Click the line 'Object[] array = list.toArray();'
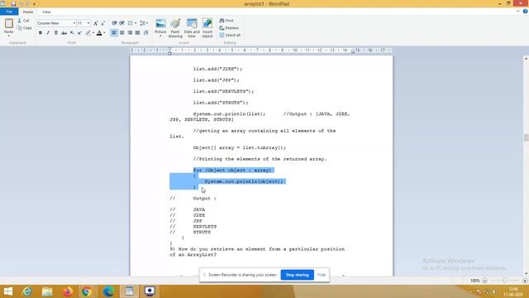The width and height of the screenshot is (529, 298). click(x=240, y=147)
